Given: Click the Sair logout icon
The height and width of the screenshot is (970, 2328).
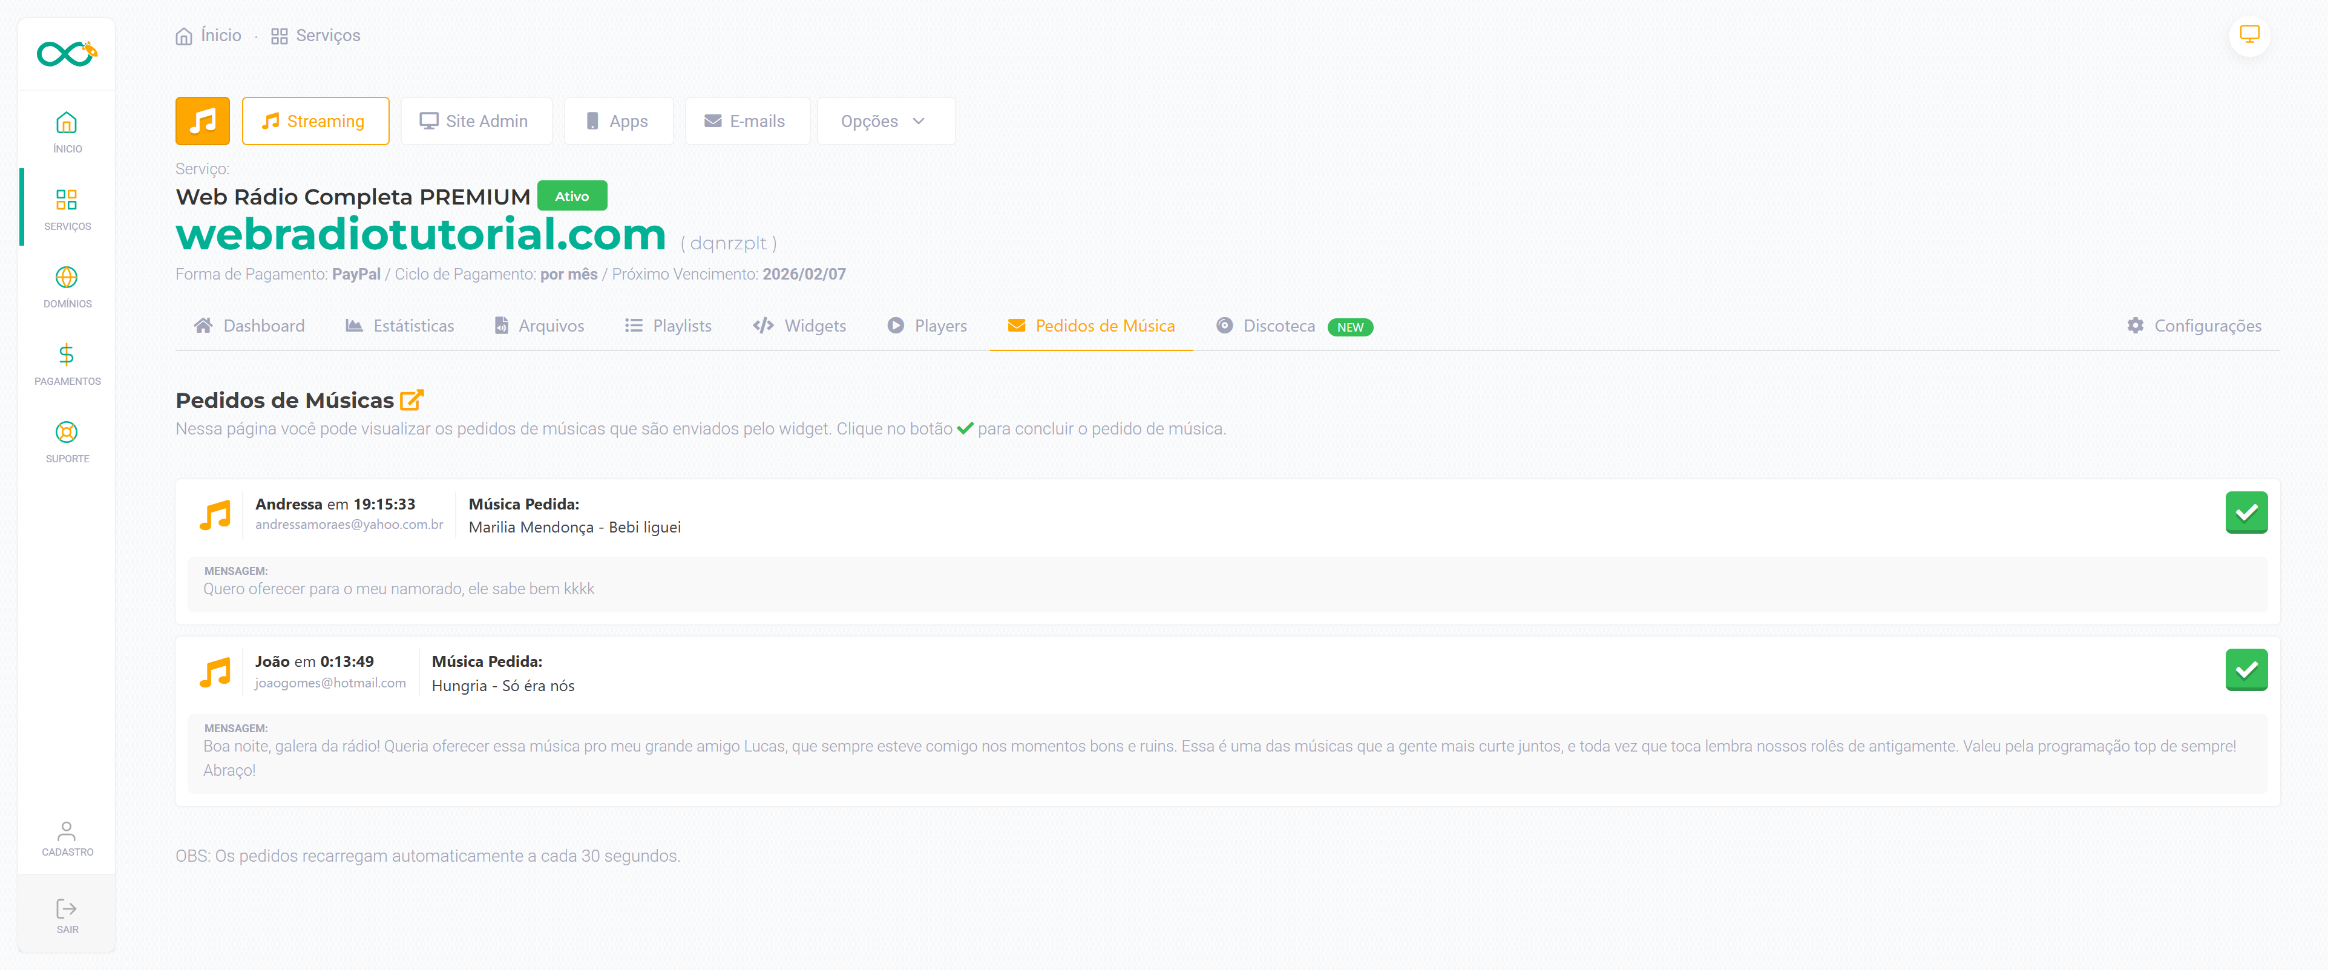Looking at the screenshot, I should click(x=66, y=908).
